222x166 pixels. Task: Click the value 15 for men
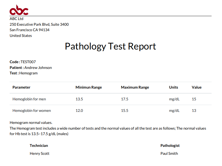194,99
